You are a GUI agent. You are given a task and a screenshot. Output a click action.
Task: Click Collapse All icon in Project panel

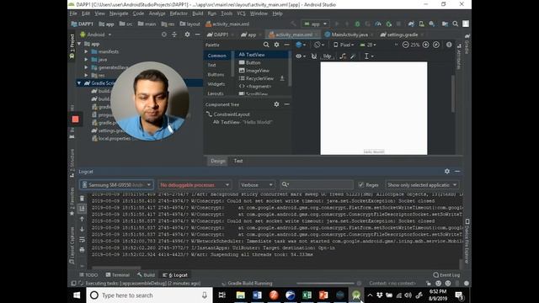click(174, 35)
